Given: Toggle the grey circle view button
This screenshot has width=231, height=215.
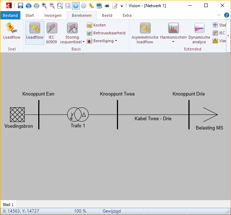Looking at the screenshot, I should [x=83, y=6].
